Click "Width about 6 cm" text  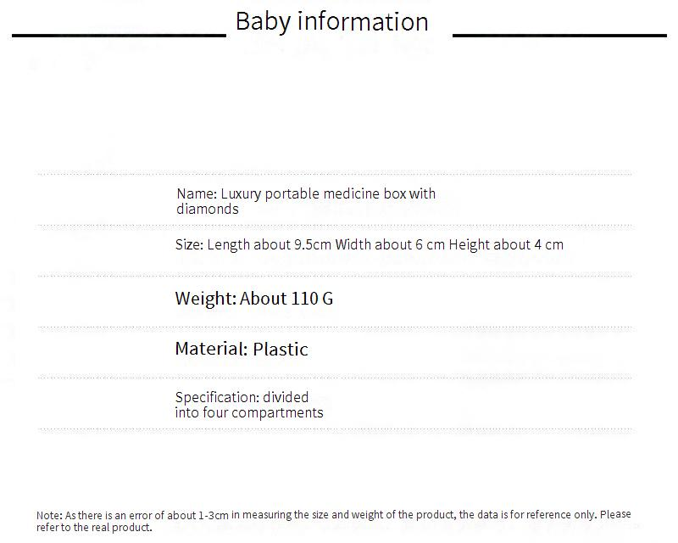[x=390, y=245]
